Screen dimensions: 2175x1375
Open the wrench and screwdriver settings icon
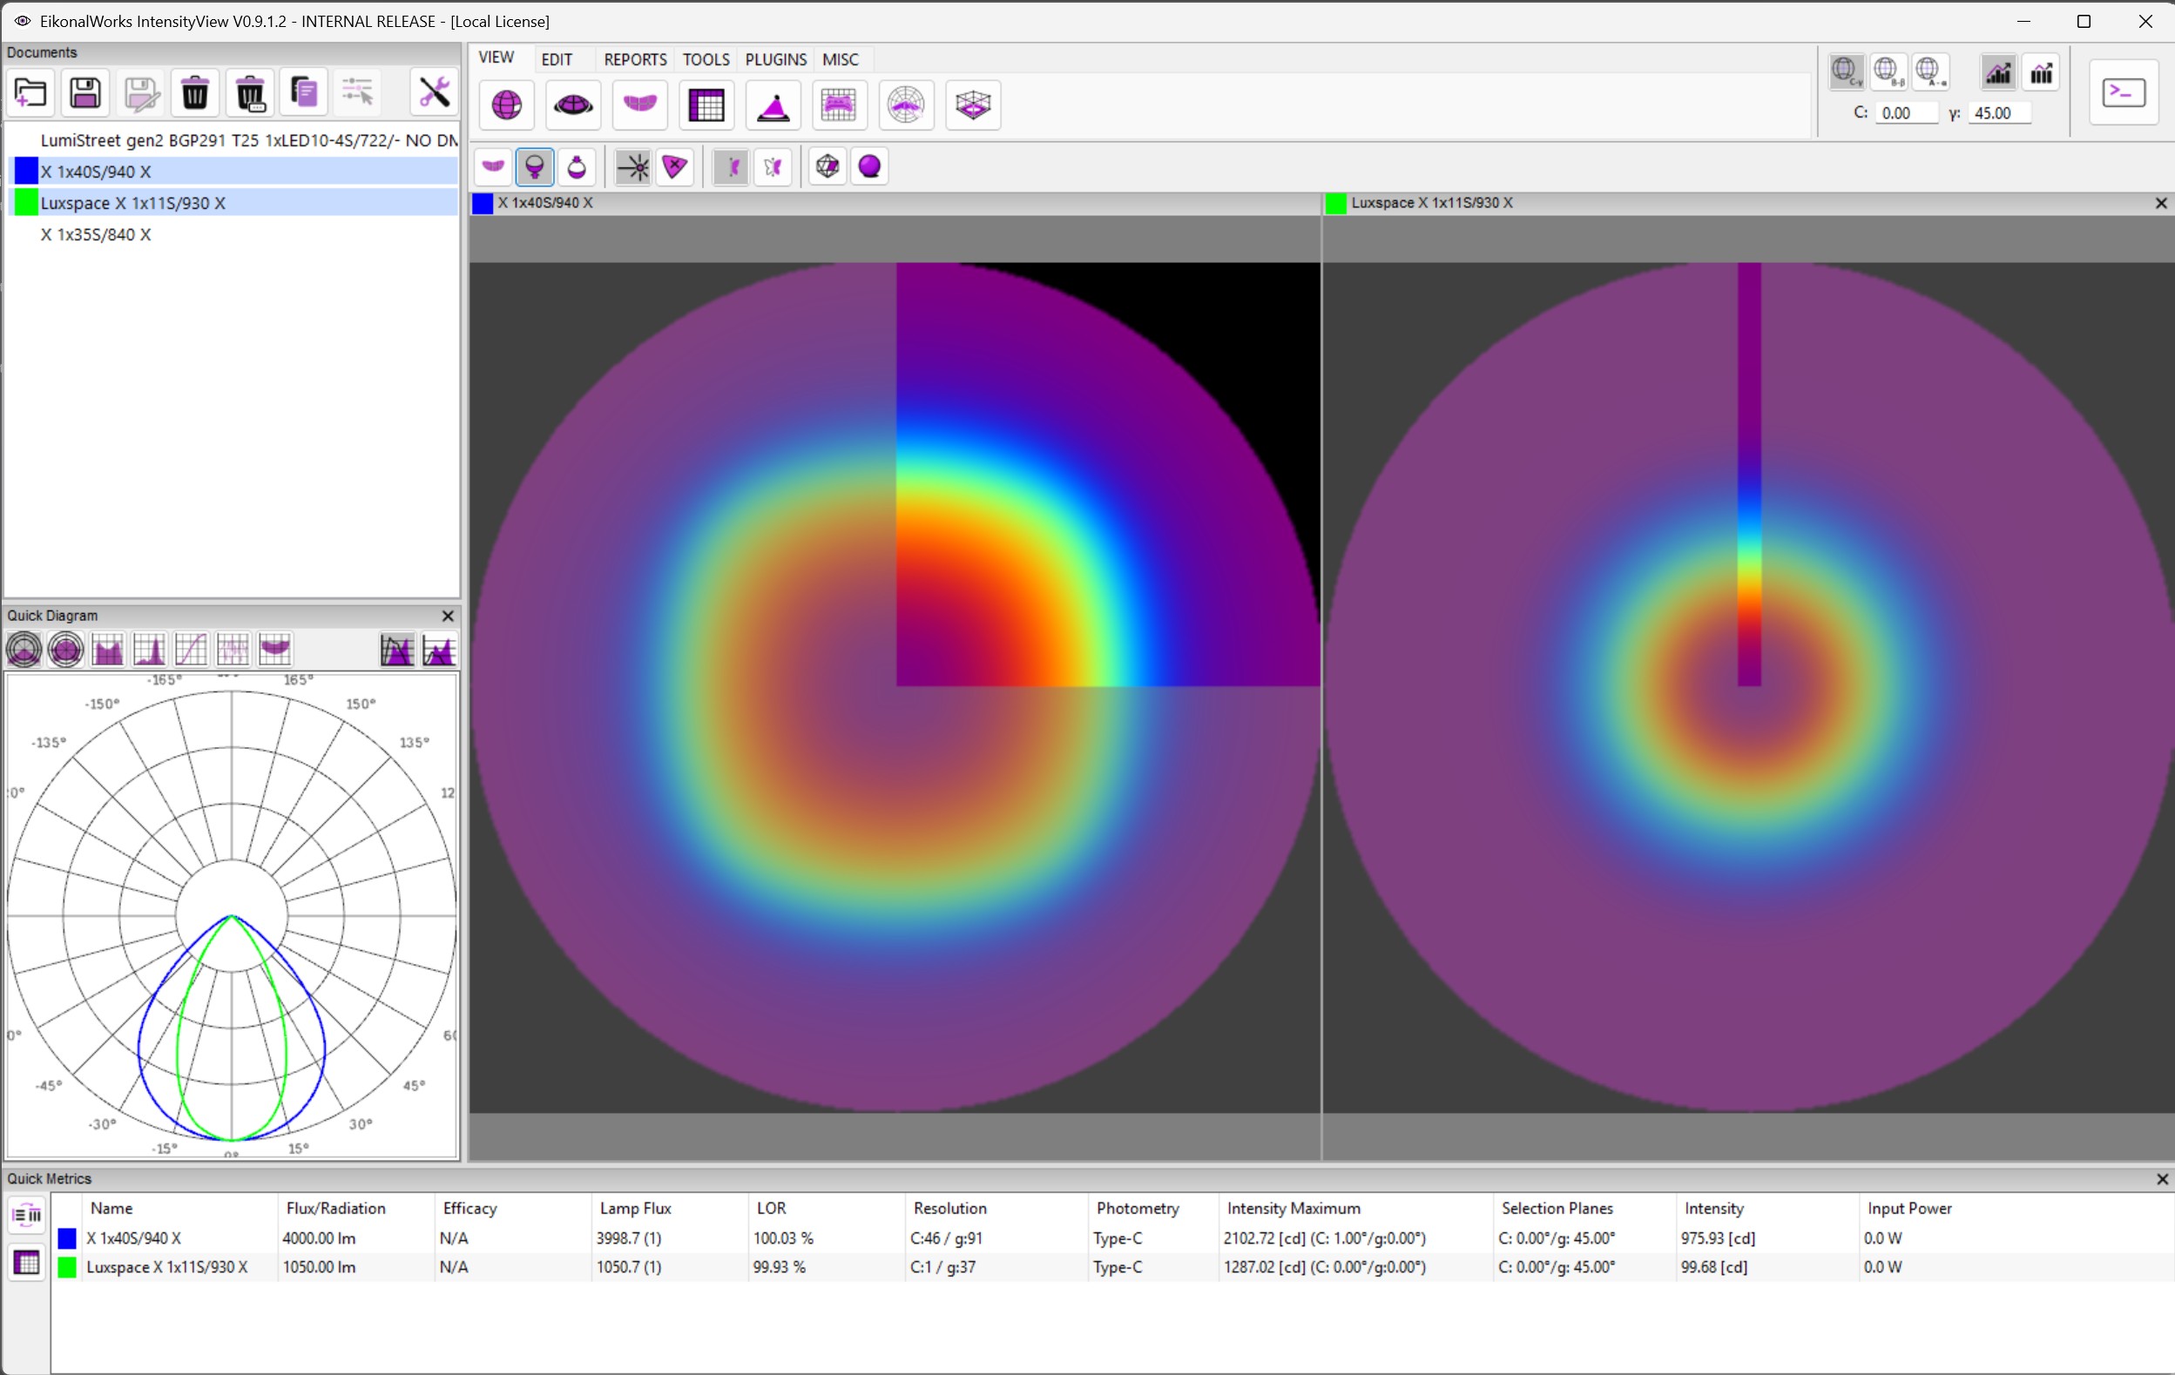tap(435, 92)
